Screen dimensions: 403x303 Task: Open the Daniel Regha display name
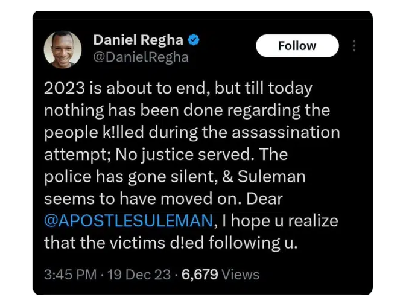pos(139,41)
